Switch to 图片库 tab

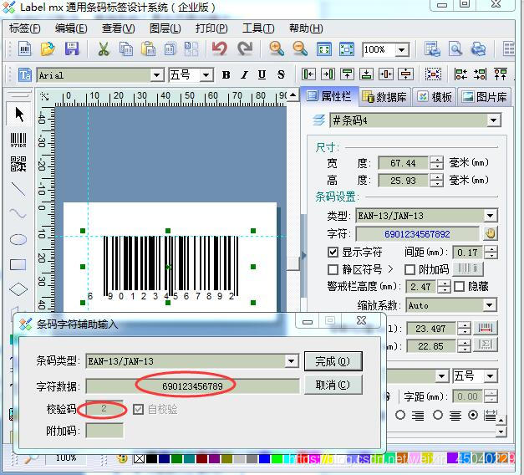484,97
